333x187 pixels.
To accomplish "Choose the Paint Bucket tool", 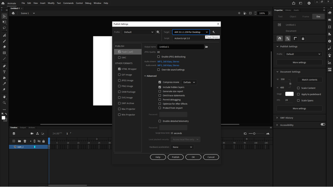I will click(4, 78).
